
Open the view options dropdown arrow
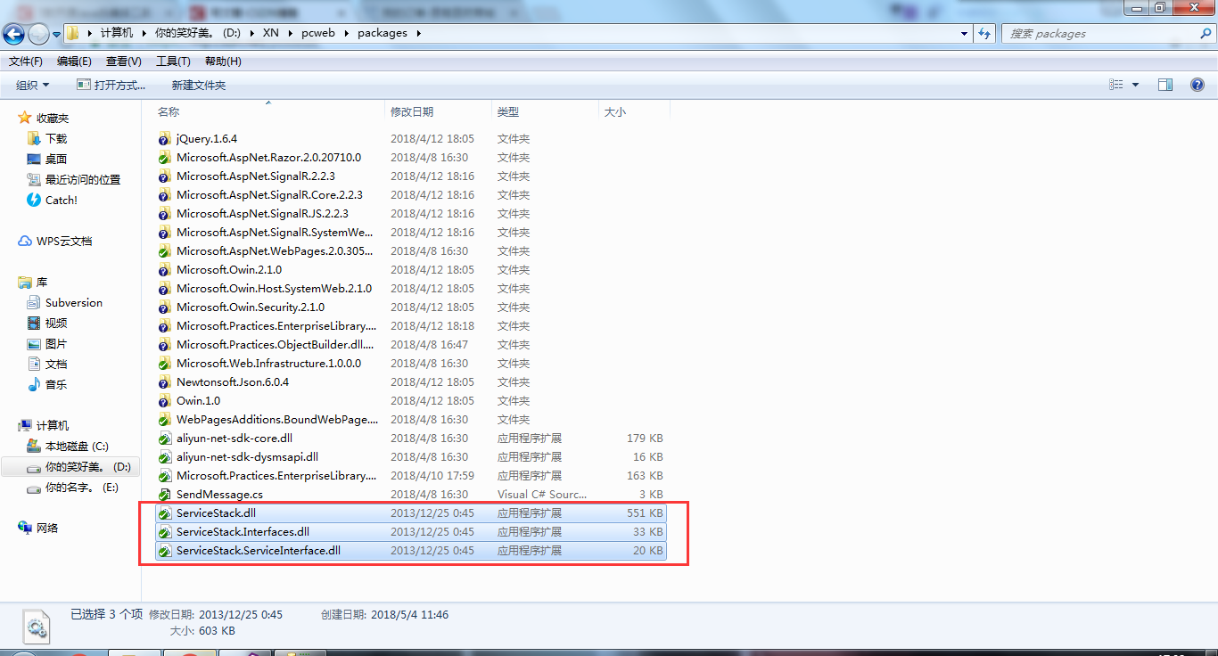coord(1135,85)
